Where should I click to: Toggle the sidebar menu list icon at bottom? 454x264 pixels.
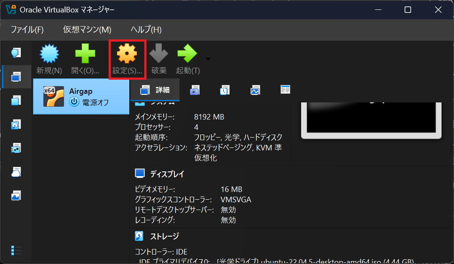[x=16, y=250]
